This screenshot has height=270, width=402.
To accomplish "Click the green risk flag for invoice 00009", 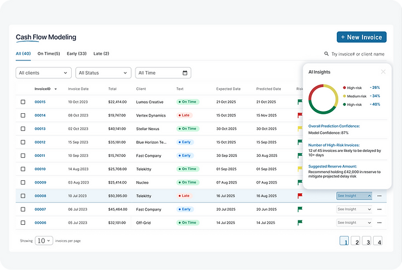I will pyautogui.click(x=300, y=182).
